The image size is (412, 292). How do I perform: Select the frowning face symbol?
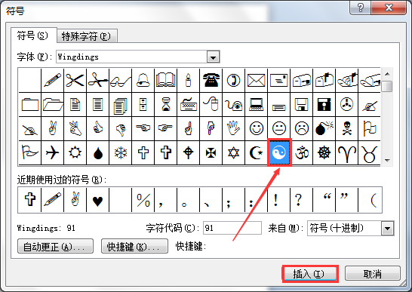point(301,128)
